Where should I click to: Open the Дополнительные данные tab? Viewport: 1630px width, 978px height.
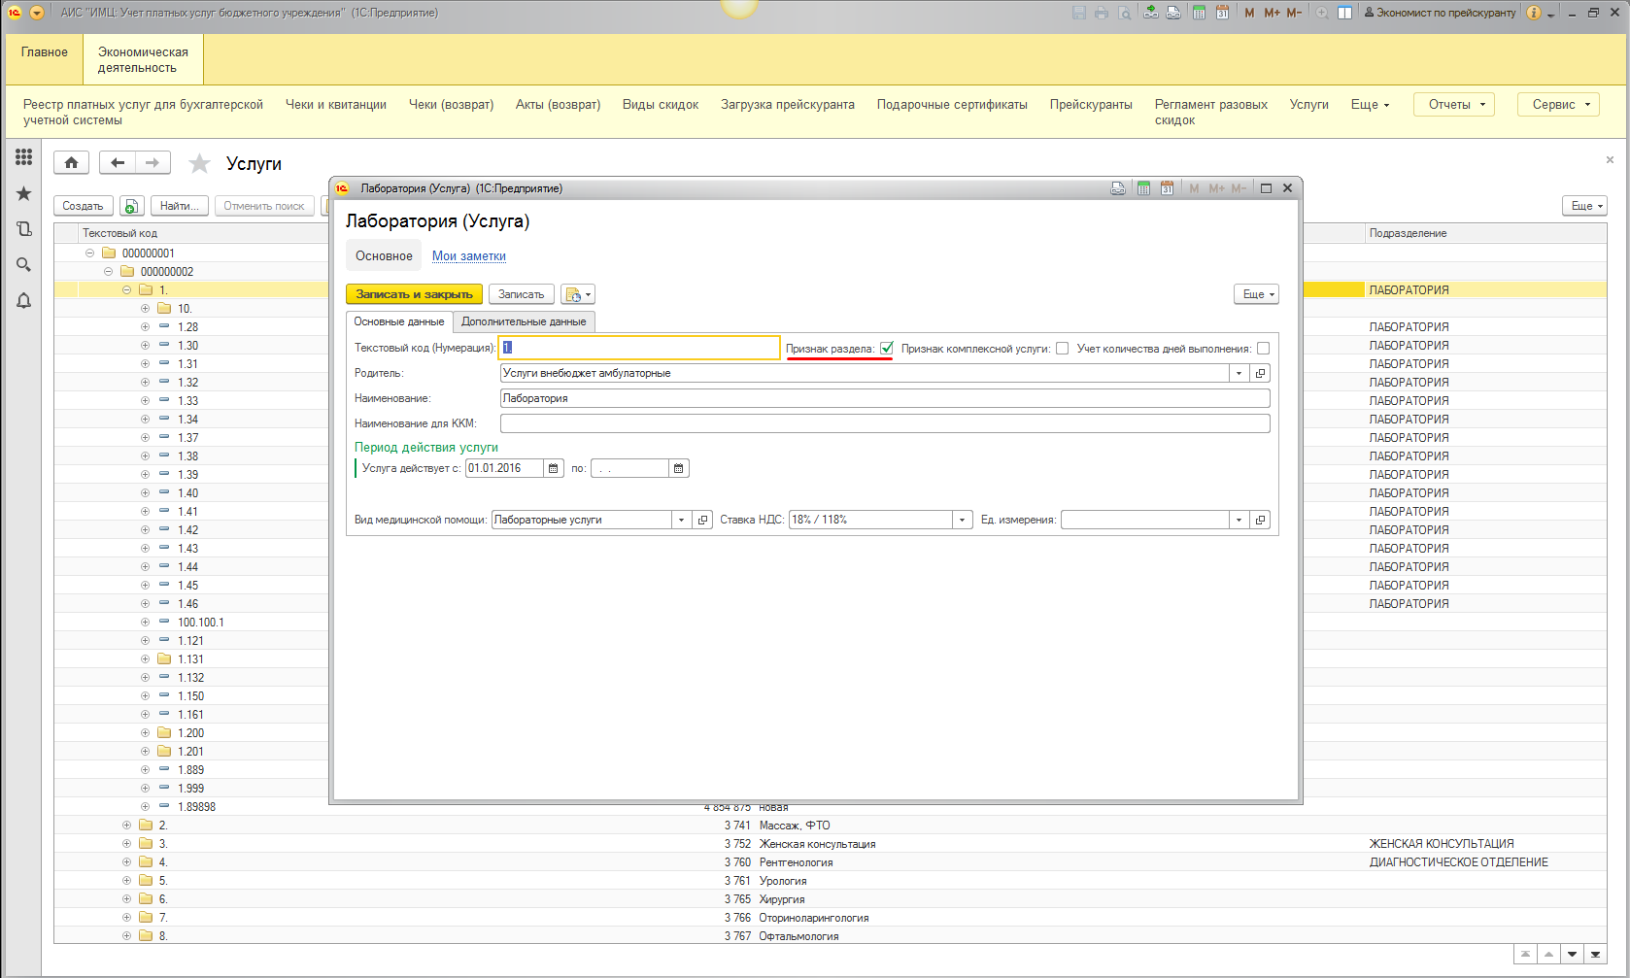tap(524, 321)
